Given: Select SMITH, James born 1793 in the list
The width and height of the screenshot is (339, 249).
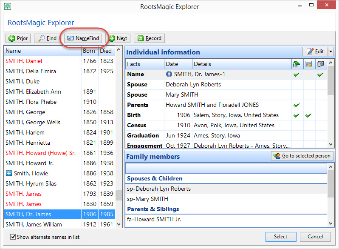Looking at the screenshot, I should point(59,194).
